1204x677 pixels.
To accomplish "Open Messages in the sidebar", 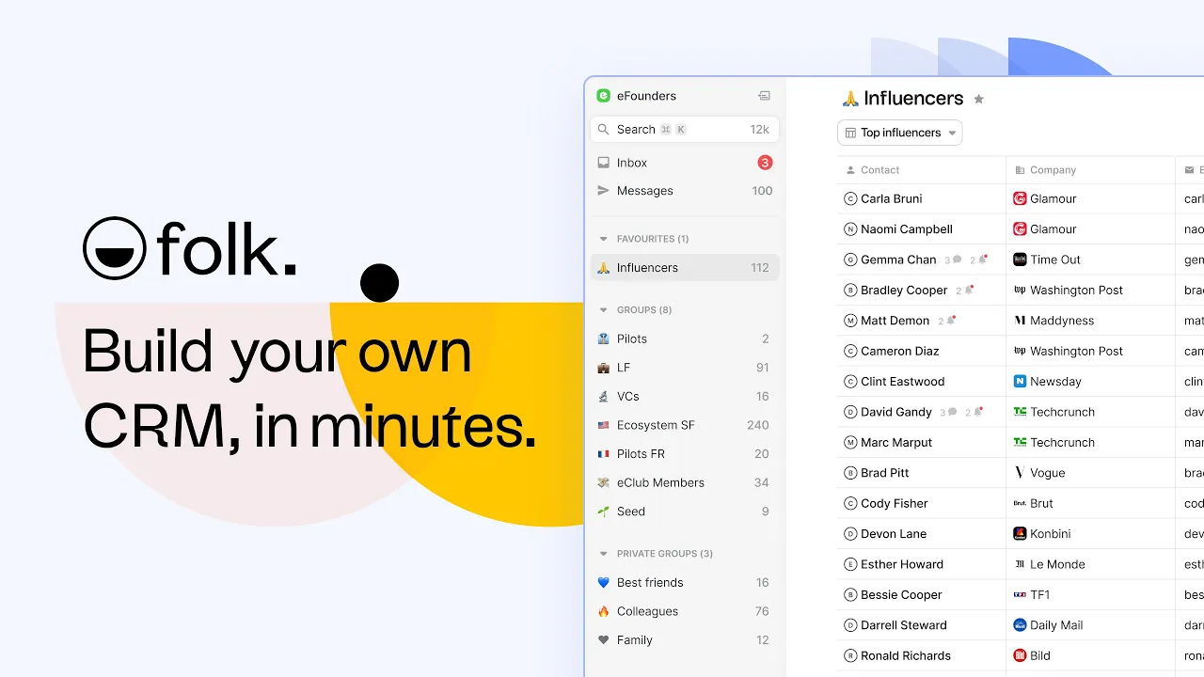I will tap(685, 191).
